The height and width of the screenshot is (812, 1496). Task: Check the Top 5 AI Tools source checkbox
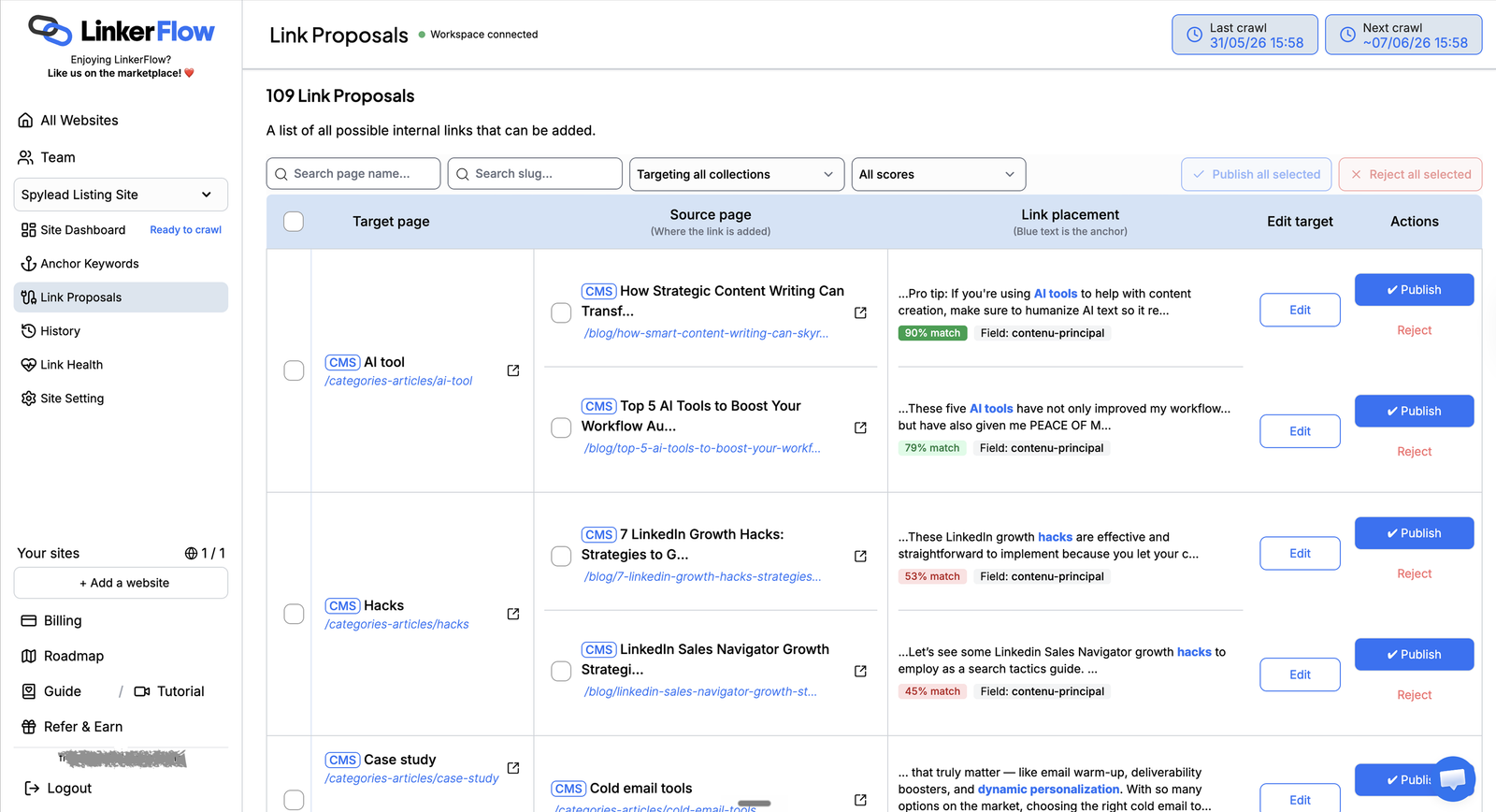click(x=561, y=428)
